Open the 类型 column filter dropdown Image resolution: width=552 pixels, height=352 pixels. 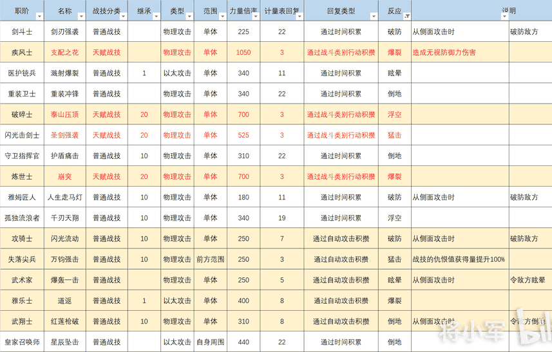click(189, 17)
